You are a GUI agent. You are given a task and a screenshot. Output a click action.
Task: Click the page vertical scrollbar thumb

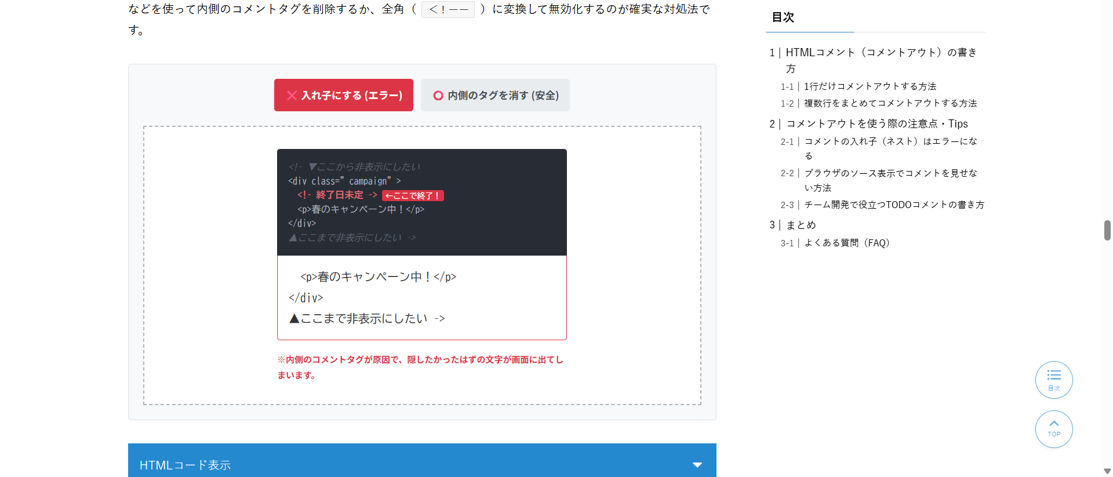pos(1107,230)
